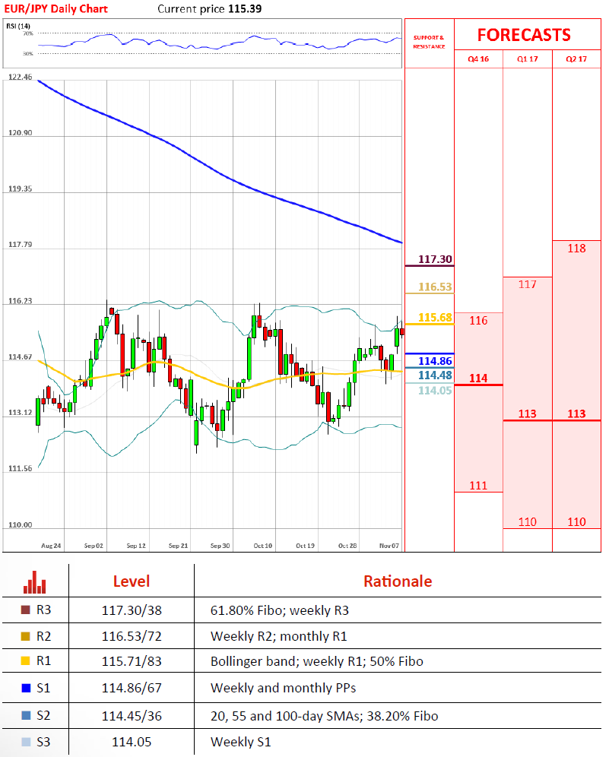
Task: Click the 116.53 resistance level label
Action: click(x=435, y=287)
